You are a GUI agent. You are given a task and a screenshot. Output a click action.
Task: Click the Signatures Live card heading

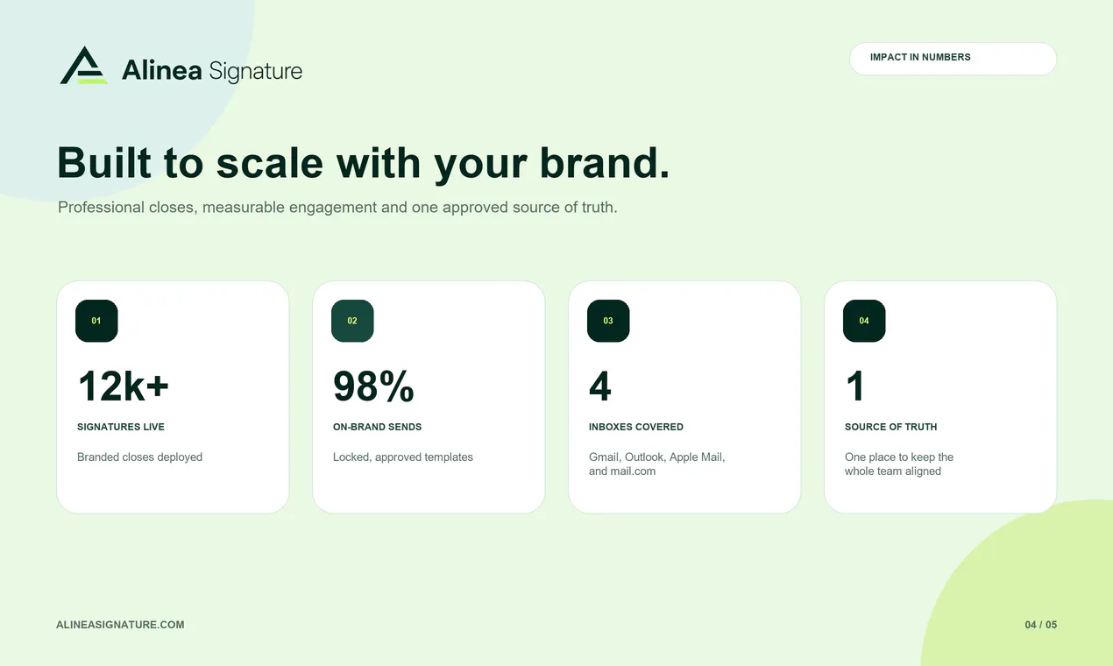coord(121,427)
